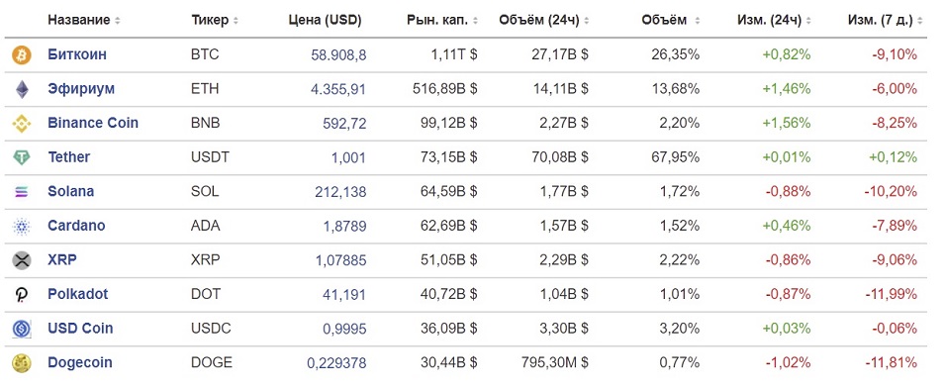Click the Binance Coin yellow icon
Screen dimensions: 944x388
[22, 124]
